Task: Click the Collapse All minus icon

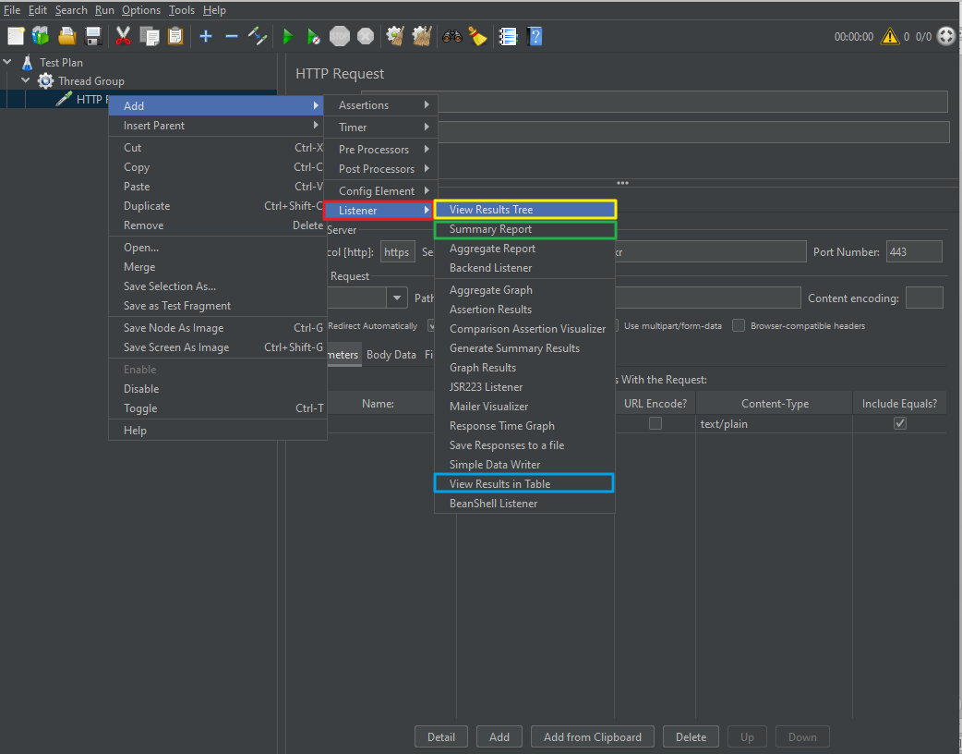Action: [232, 36]
